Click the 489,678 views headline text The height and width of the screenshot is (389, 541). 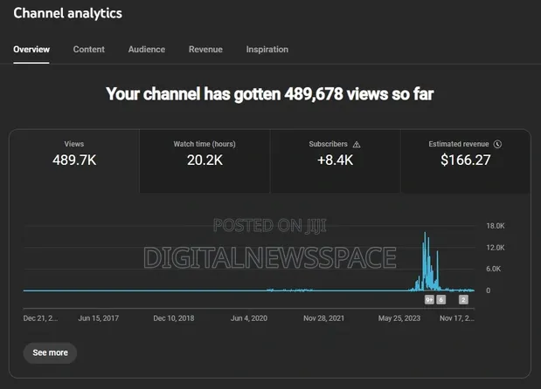coord(270,94)
